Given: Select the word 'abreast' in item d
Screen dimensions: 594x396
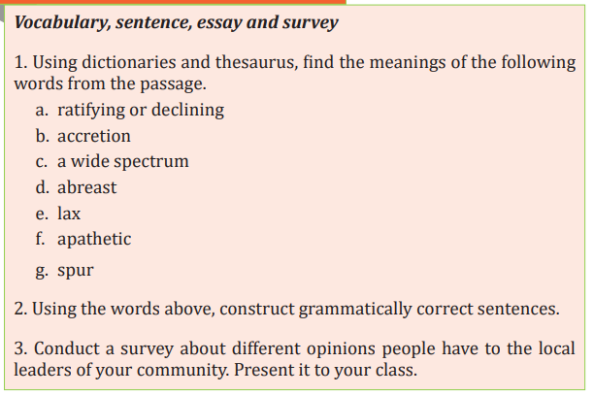Looking at the screenshot, I should point(86,187).
